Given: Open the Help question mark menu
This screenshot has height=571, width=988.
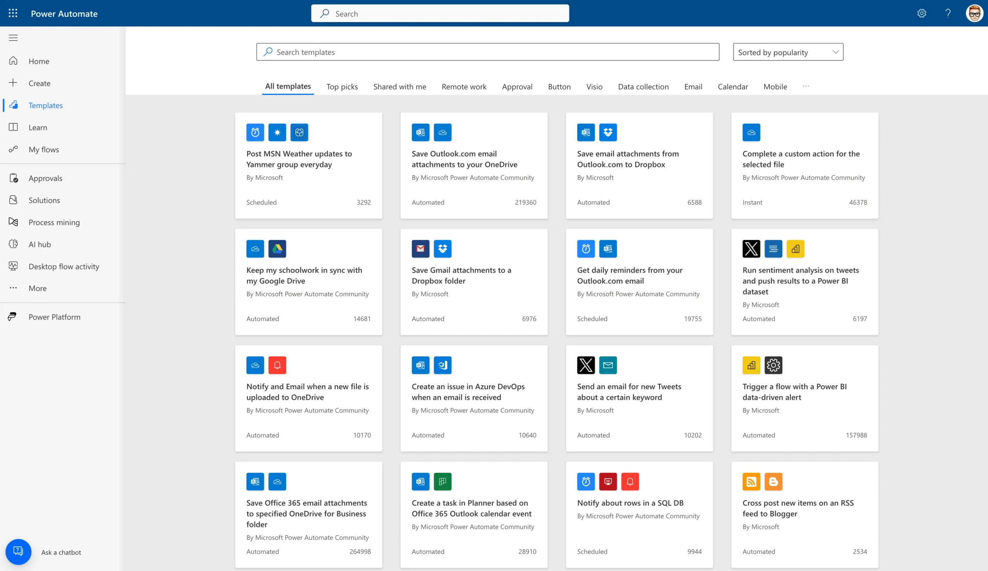Looking at the screenshot, I should (947, 13).
